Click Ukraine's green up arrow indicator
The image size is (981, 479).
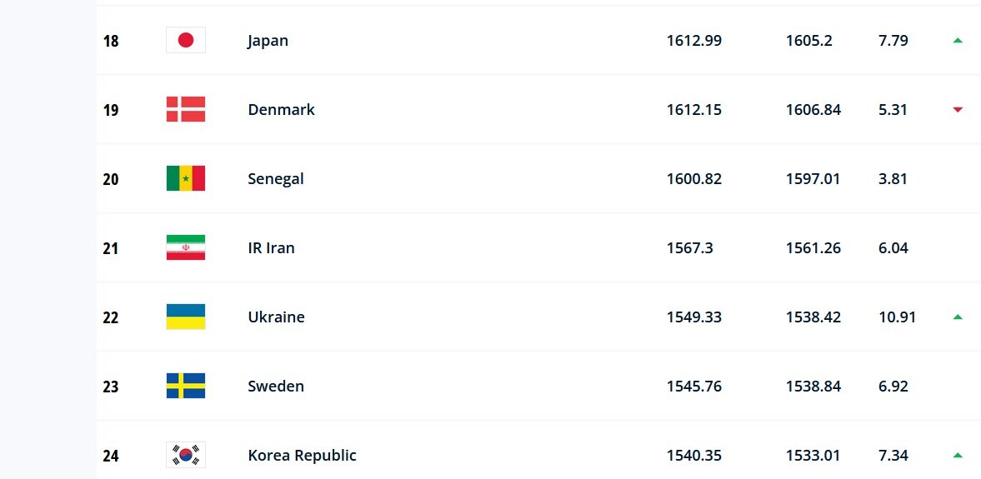point(958,317)
